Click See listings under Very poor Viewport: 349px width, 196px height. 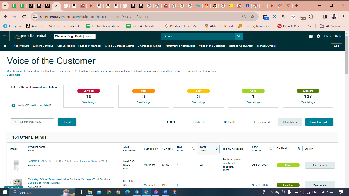tap(89, 102)
